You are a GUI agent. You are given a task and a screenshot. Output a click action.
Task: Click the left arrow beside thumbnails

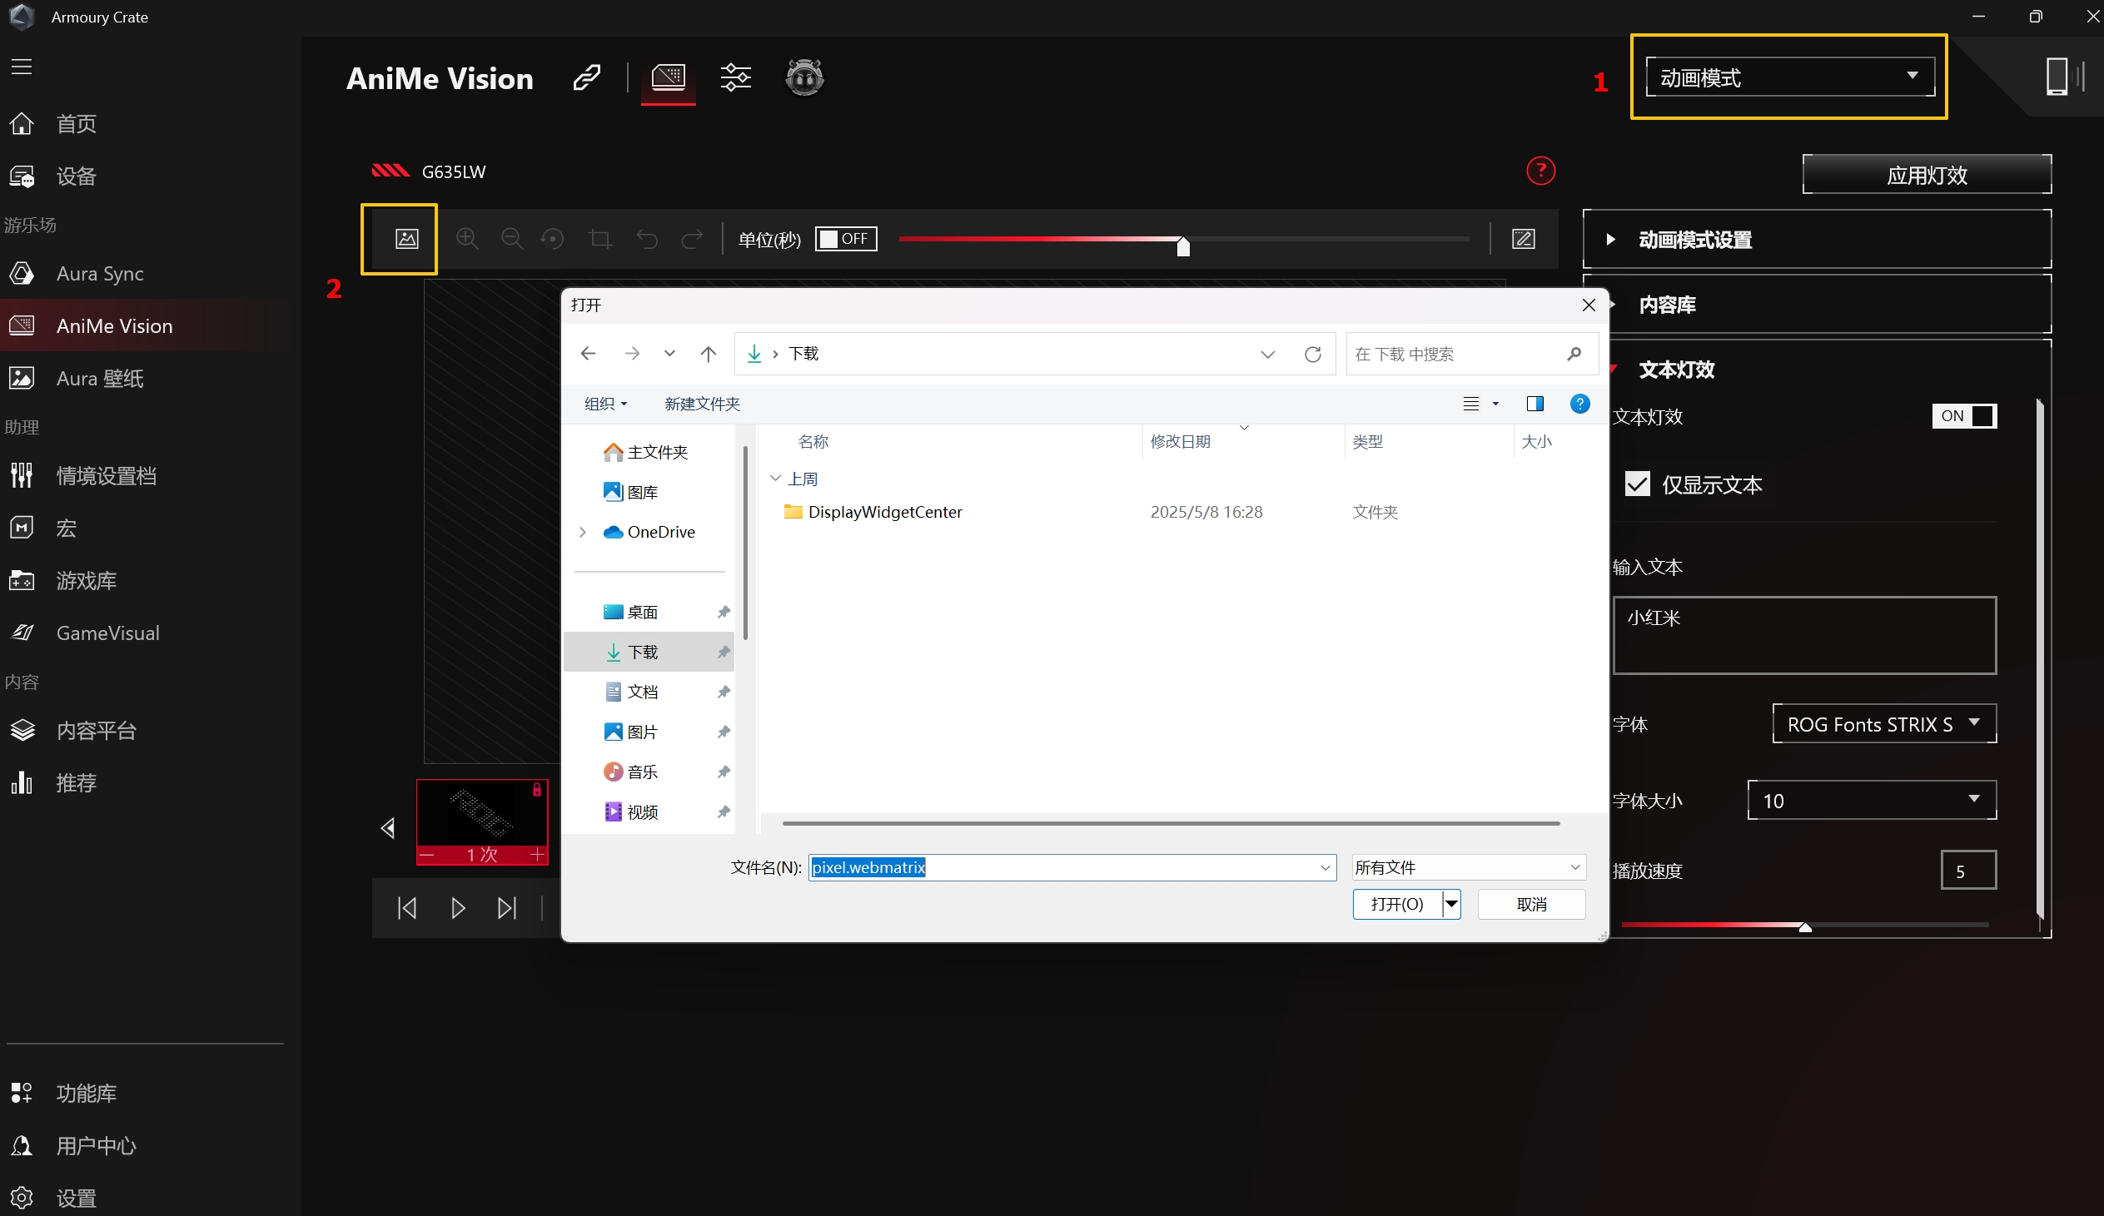point(388,828)
